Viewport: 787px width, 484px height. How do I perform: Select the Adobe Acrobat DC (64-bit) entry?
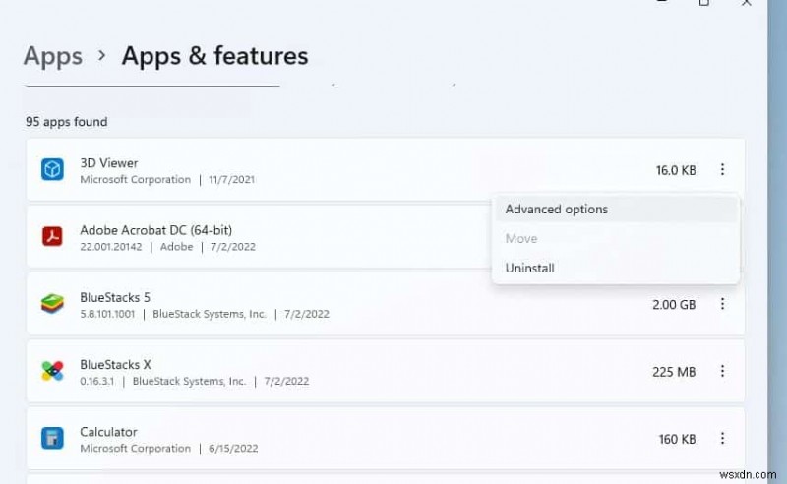click(x=155, y=230)
